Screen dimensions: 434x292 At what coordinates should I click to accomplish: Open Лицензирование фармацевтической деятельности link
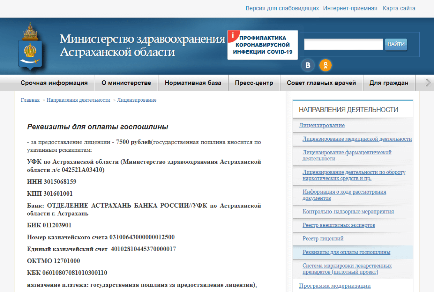click(347, 156)
